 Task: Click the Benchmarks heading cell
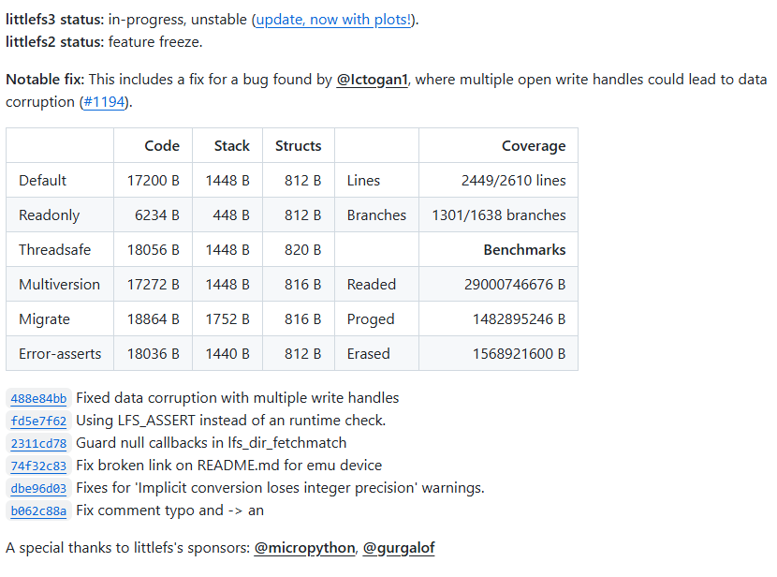coord(524,250)
